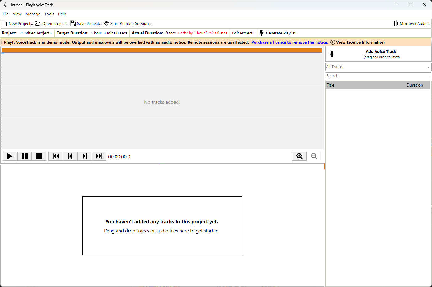Screen dimensions: 432x287
Task: Skip to next track
Action: click(85, 156)
